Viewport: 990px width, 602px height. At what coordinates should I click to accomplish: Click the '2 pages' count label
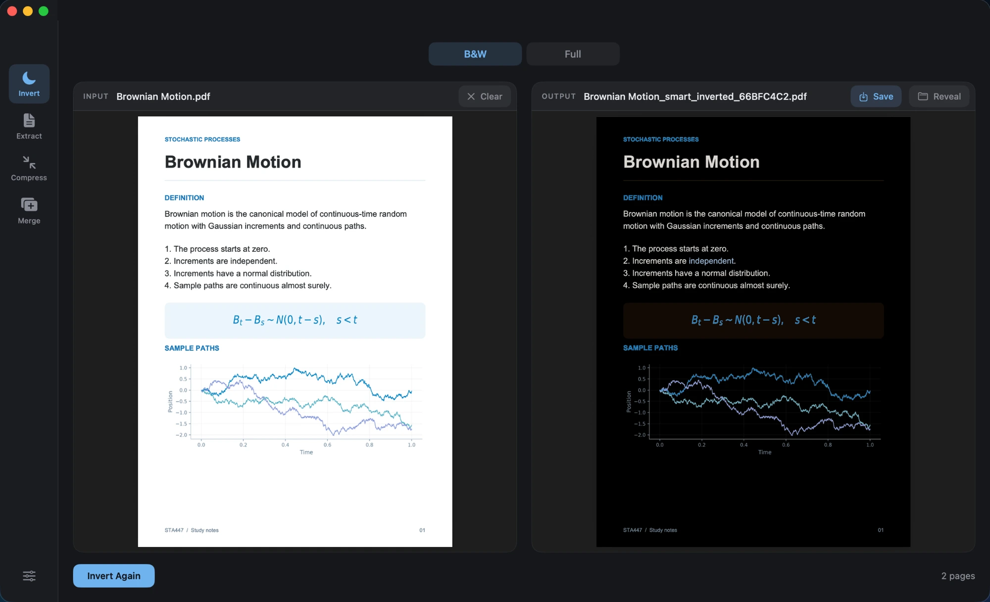pyautogui.click(x=958, y=576)
